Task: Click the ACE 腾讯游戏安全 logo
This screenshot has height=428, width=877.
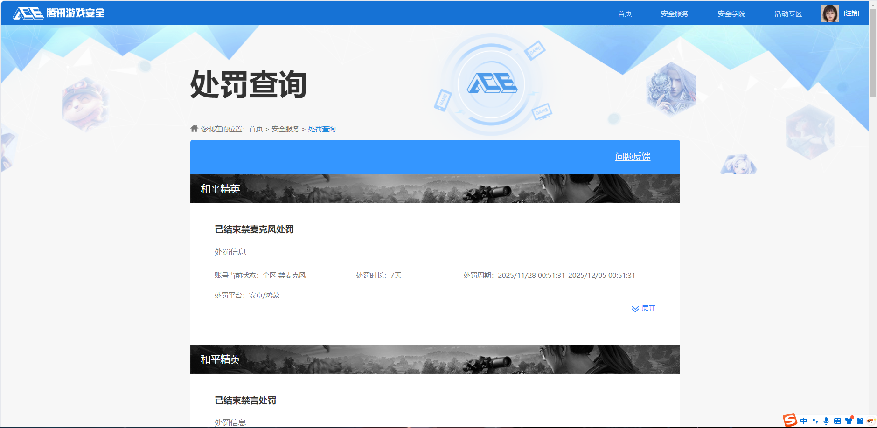Action: pos(58,13)
